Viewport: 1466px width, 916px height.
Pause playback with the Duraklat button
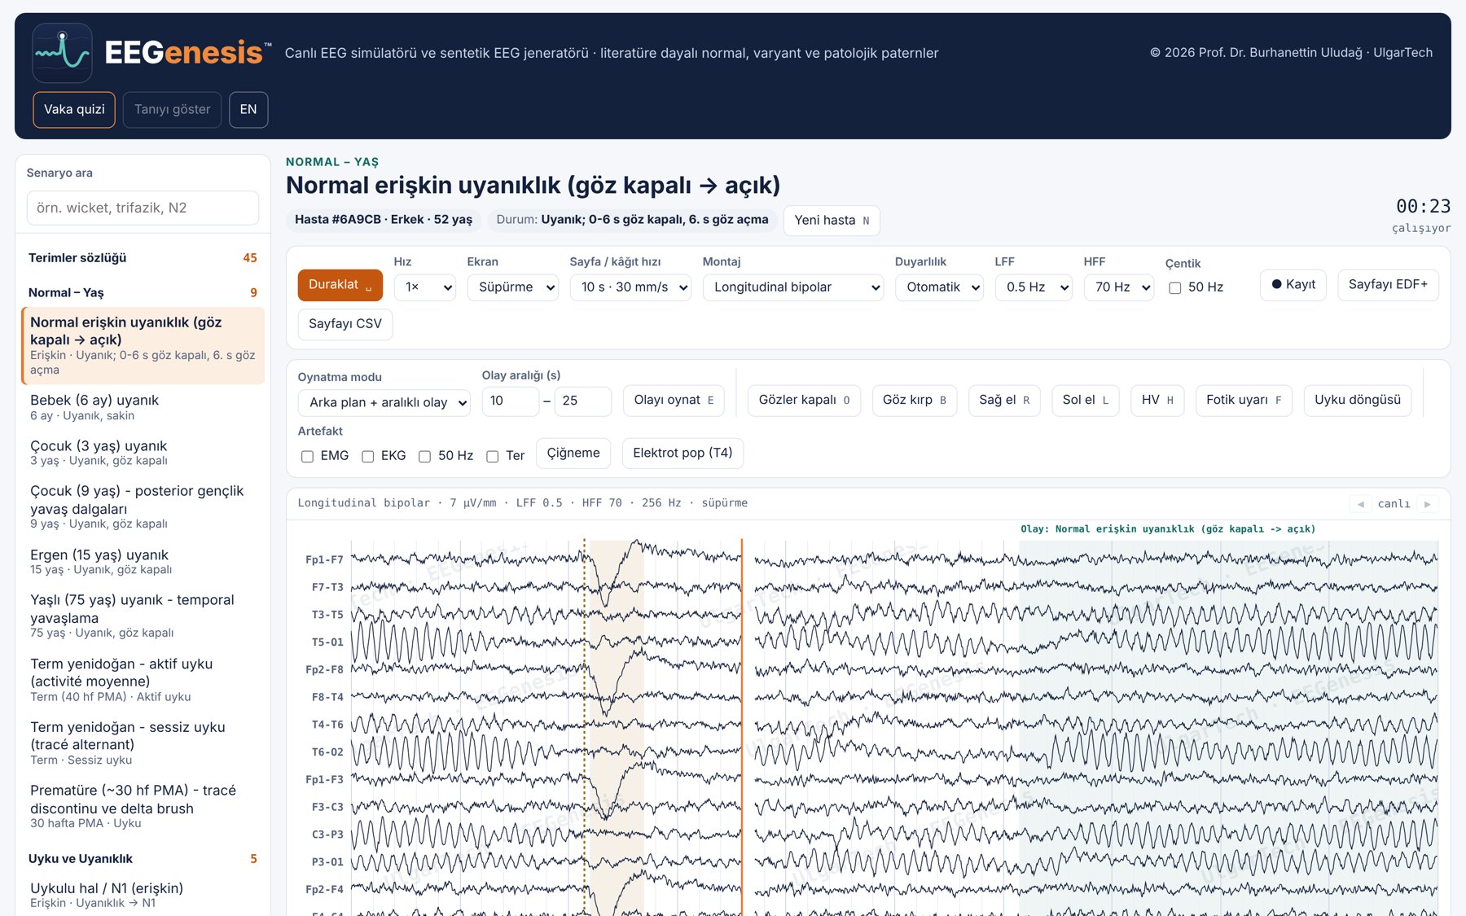click(340, 285)
